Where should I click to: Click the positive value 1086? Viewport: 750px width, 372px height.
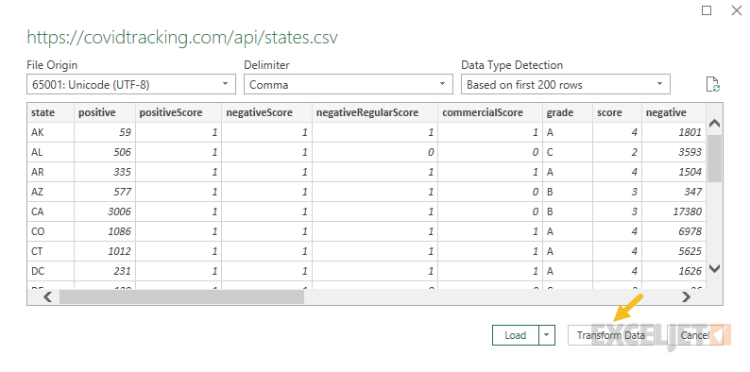(105, 231)
